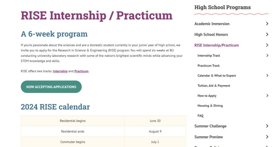Open Summer Challenge program link
Screen dimensions: 277x147
coord(210,126)
